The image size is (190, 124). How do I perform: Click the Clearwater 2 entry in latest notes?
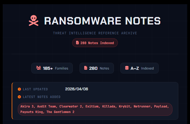(71, 107)
